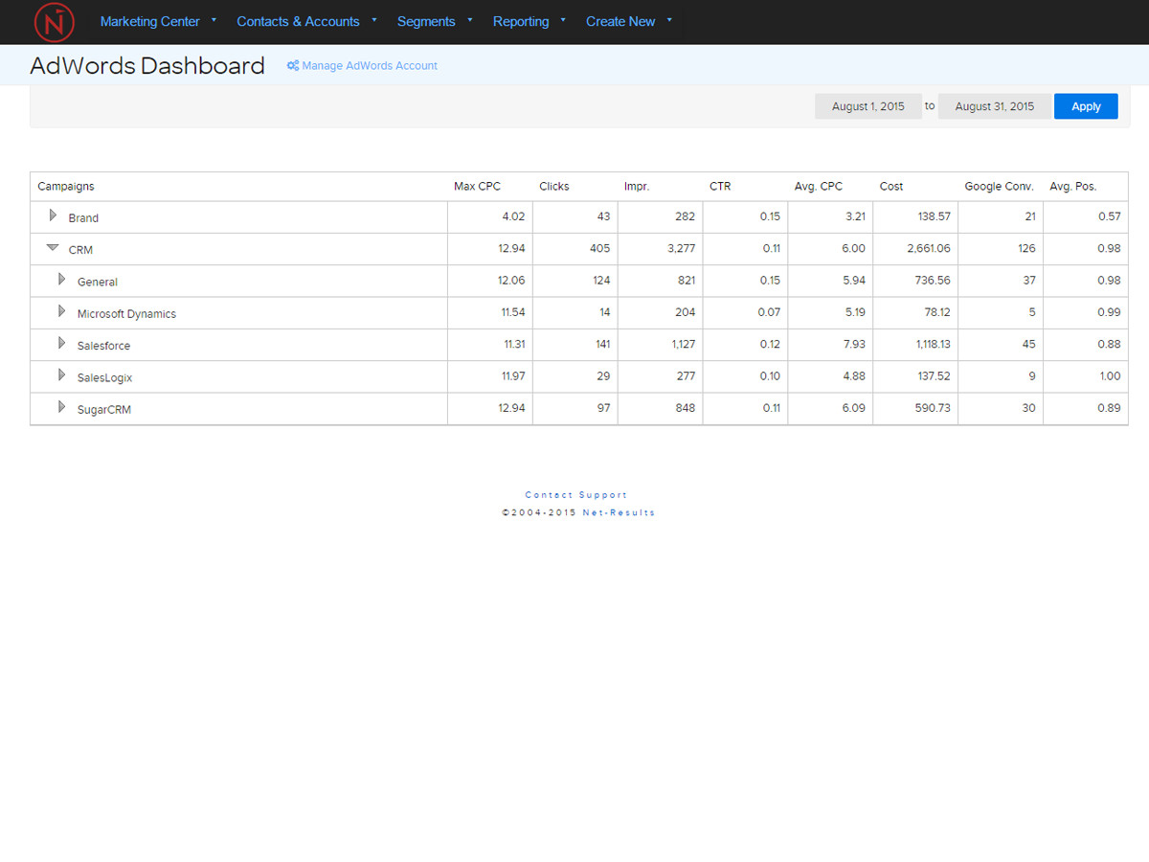Click the Salesforce Avg. CPC value 7.93
Image resolution: width=1149 pixels, height=862 pixels.
point(854,344)
